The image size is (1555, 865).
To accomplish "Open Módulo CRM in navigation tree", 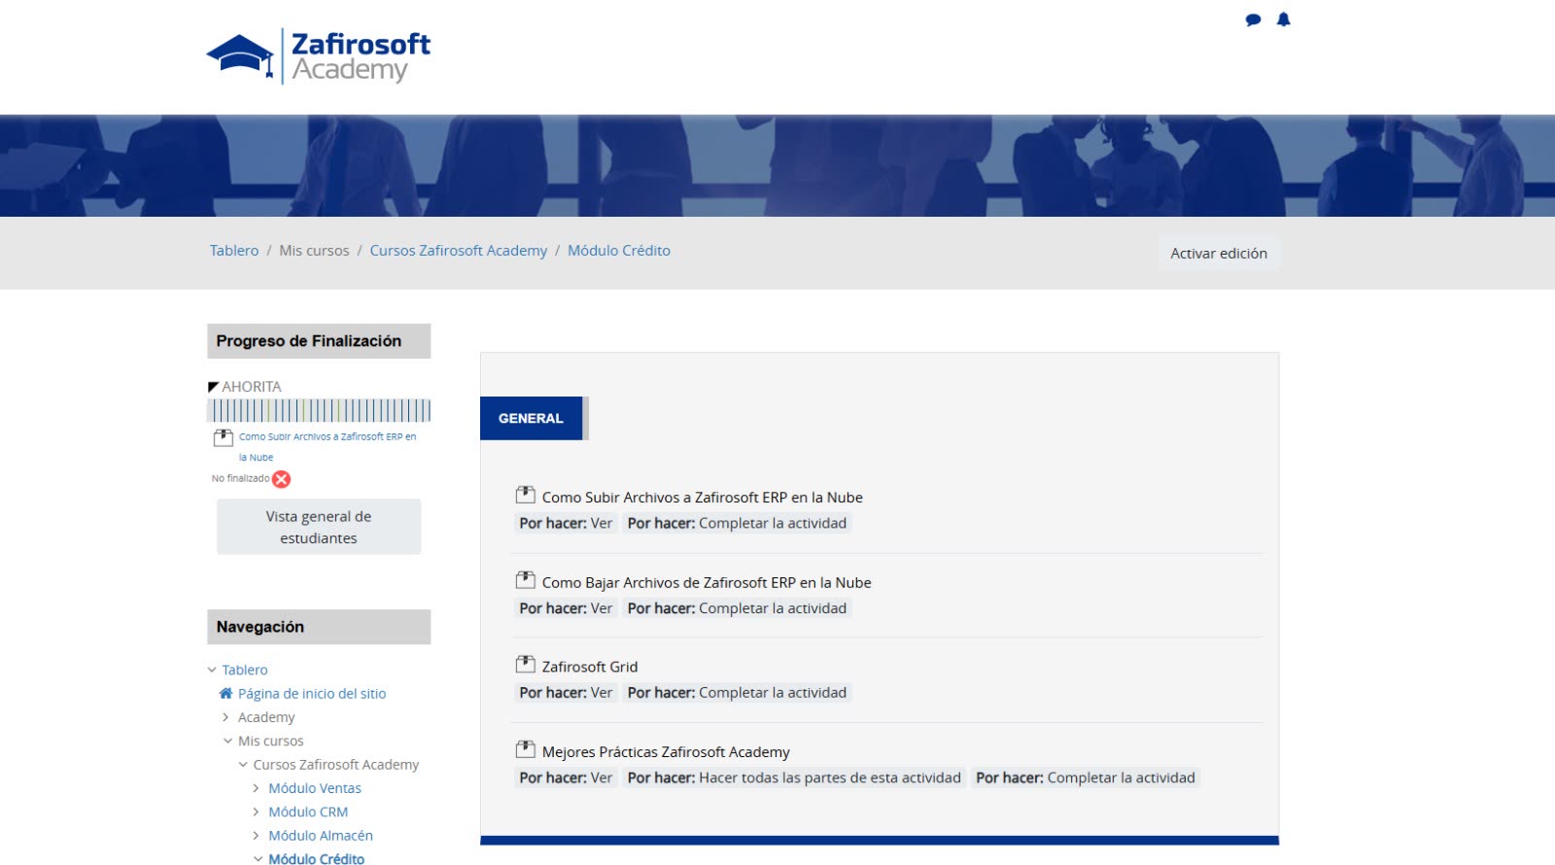I will (x=308, y=812).
